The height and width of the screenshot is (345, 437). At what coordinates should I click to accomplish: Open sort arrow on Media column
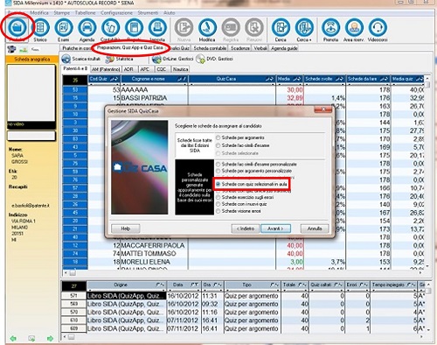[296, 79]
